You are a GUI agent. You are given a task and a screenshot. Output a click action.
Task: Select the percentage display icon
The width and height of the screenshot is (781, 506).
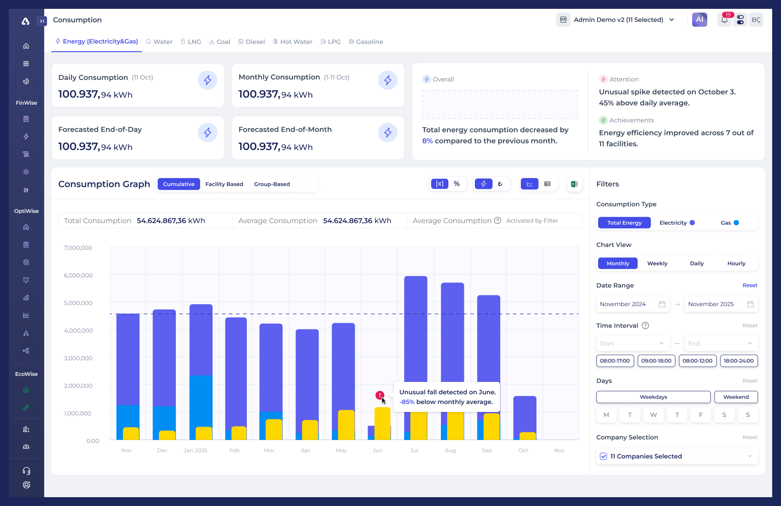pos(457,184)
